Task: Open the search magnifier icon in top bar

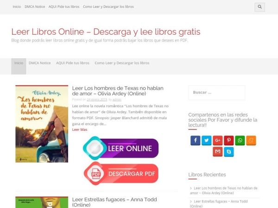Action: coord(259,7)
